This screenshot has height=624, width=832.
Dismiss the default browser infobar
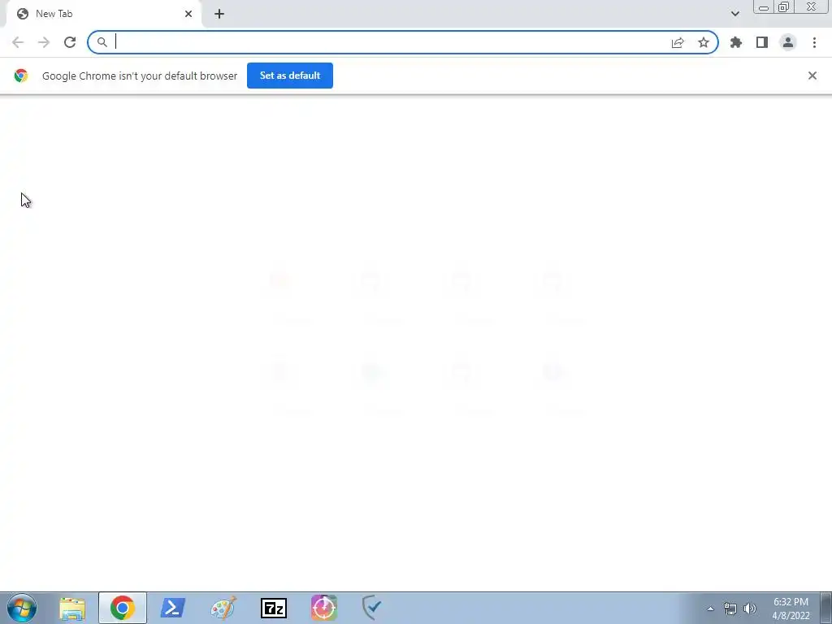(x=812, y=76)
